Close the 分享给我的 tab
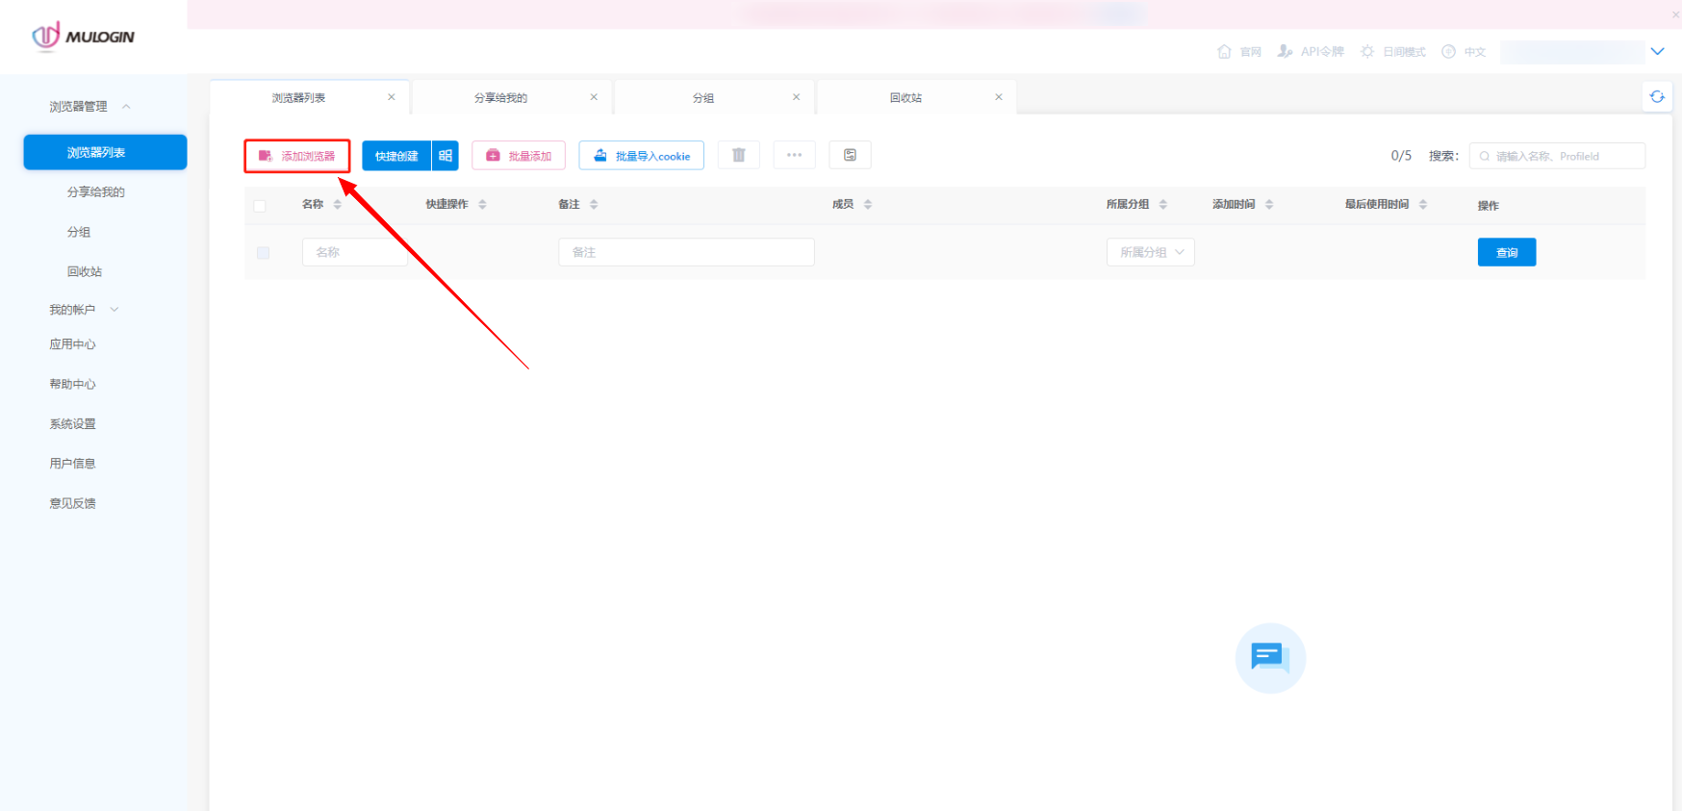Screen dimensions: 1682x811 (594, 97)
